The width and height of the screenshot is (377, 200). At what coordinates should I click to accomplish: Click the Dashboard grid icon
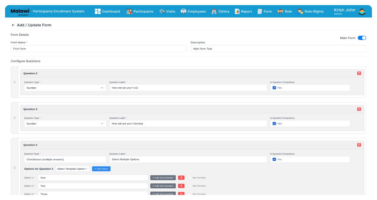[98, 11]
